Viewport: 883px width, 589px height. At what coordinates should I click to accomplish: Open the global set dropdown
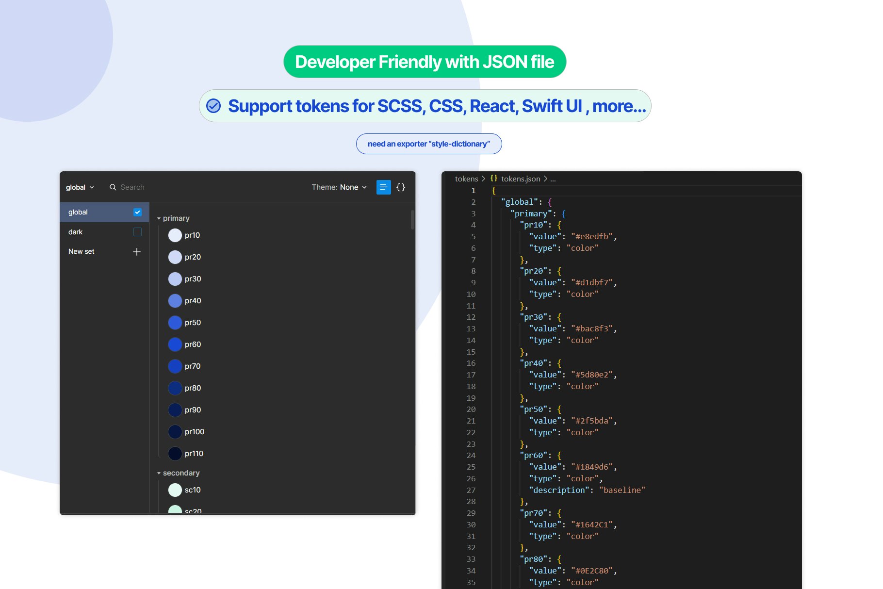tap(80, 187)
